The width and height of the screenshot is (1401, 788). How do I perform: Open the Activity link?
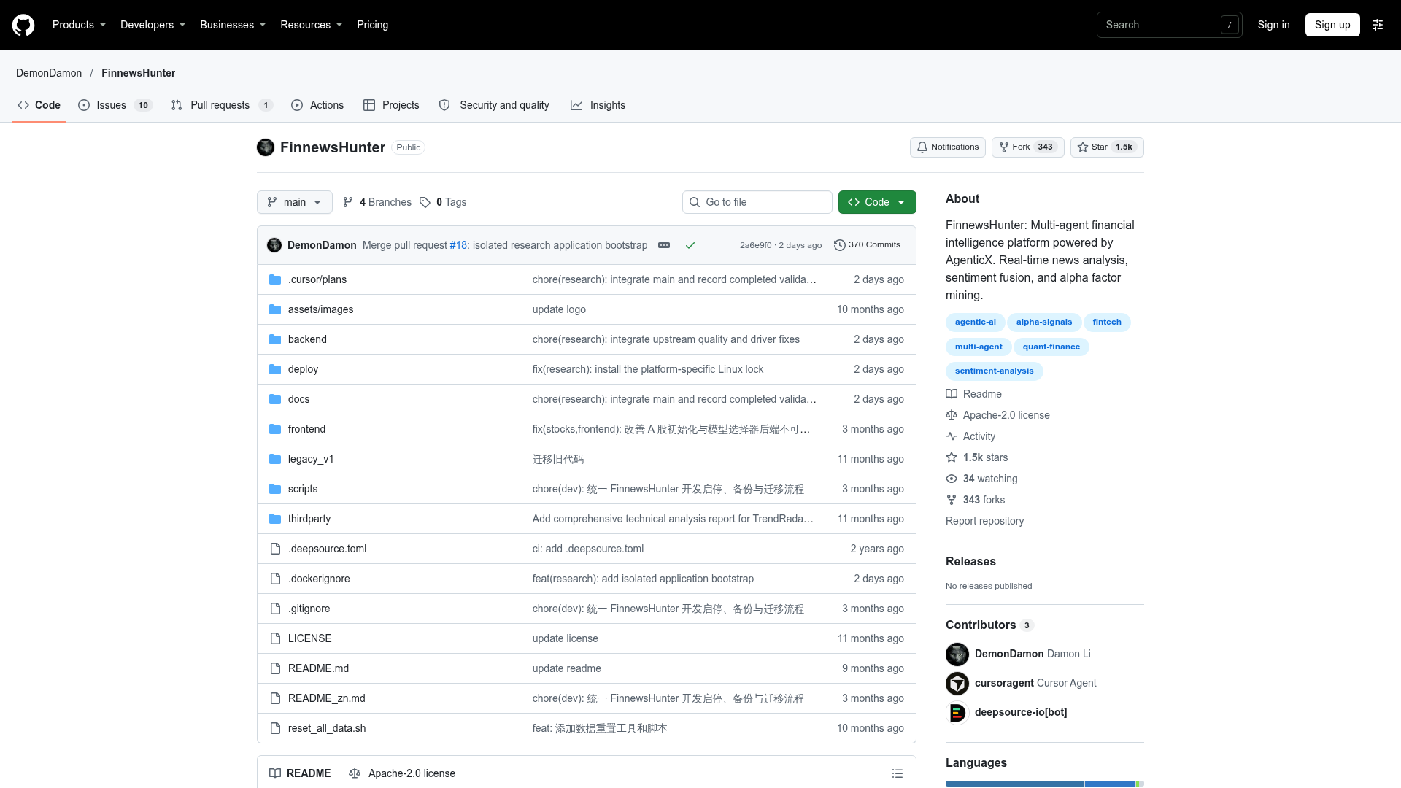[x=970, y=436]
